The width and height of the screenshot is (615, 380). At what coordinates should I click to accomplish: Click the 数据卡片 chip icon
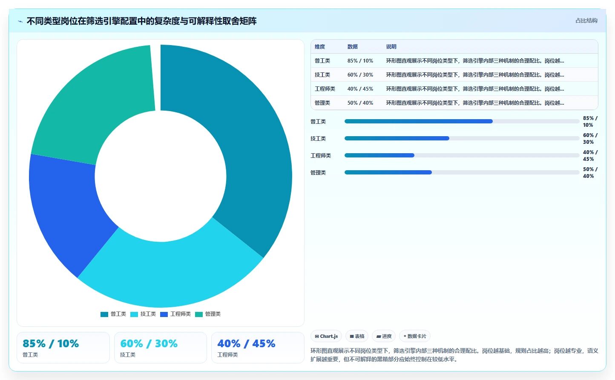[x=405, y=336]
